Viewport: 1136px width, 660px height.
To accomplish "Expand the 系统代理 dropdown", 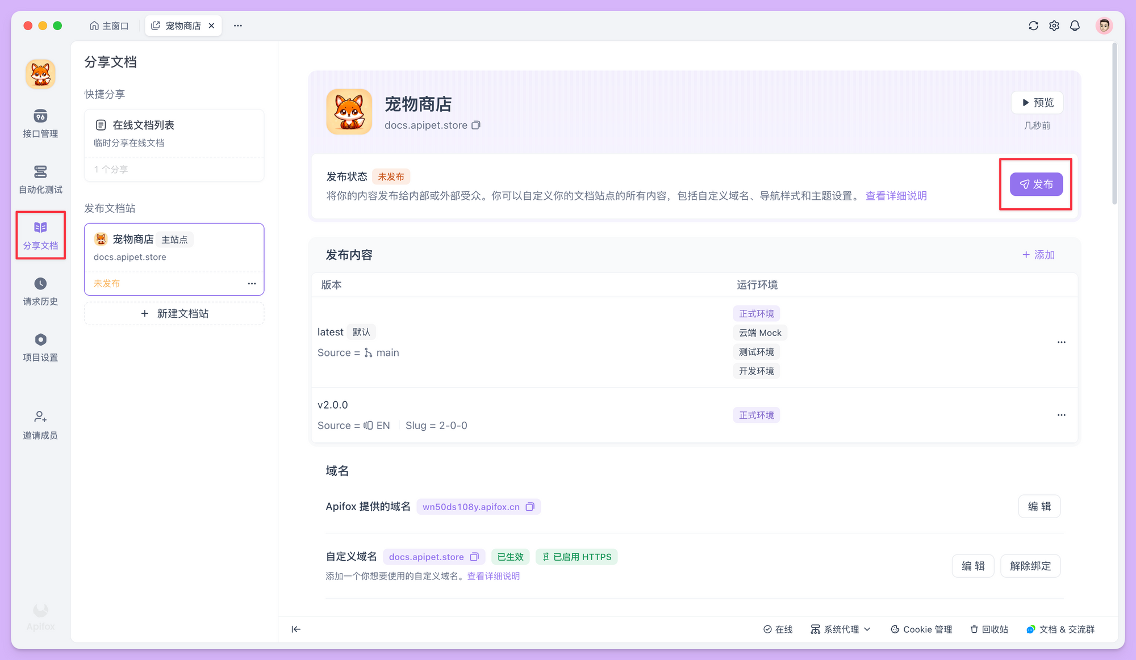I will (x=841, y=629).
